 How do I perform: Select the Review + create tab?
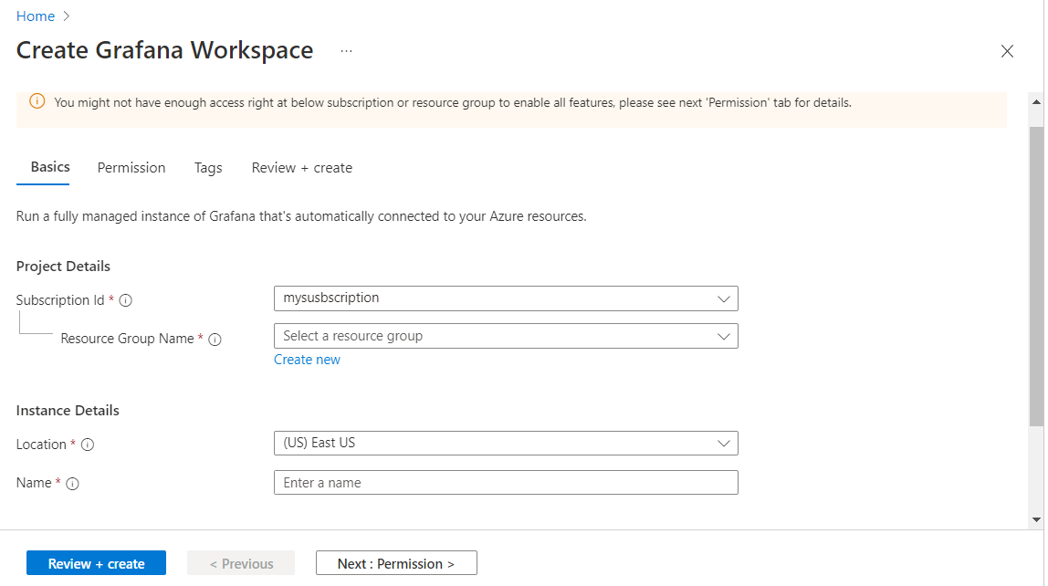click(301, 167)
